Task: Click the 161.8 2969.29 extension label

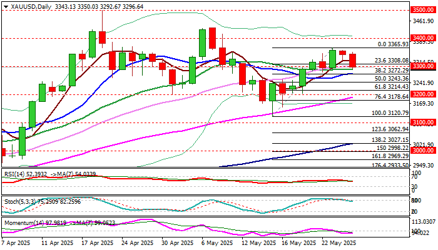Action: tap(390, 156)
